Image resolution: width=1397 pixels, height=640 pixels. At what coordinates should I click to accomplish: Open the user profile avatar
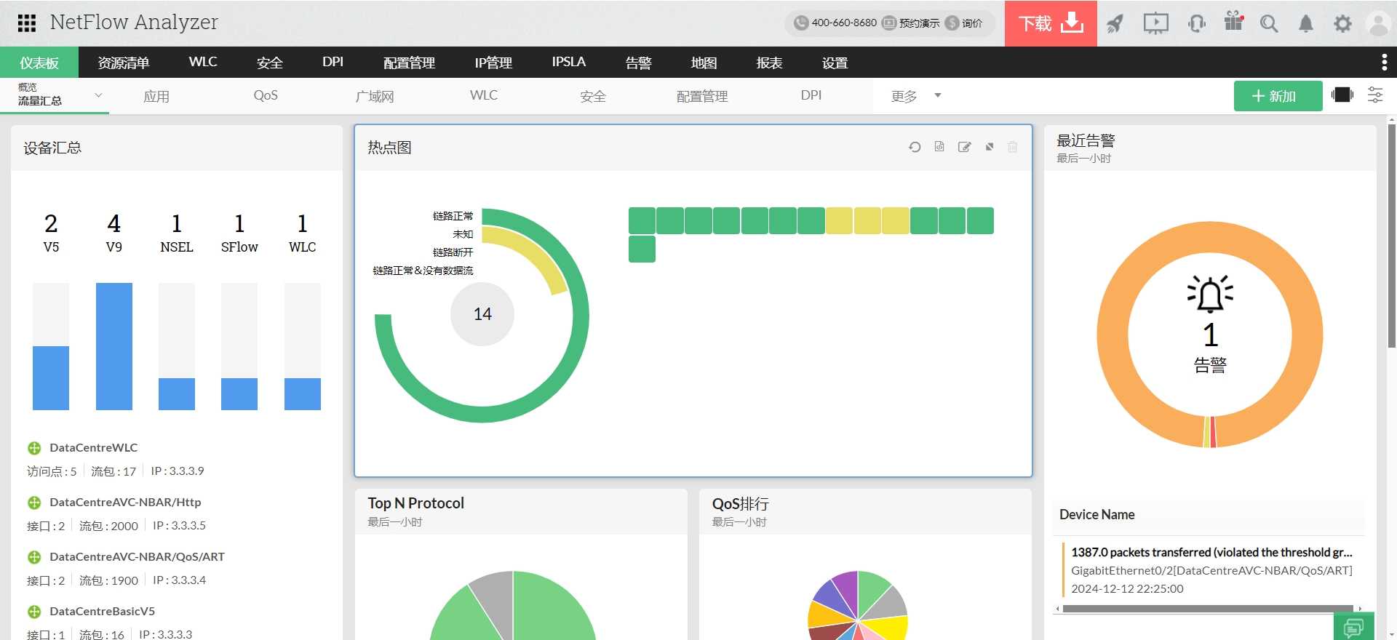point(1378,23)
